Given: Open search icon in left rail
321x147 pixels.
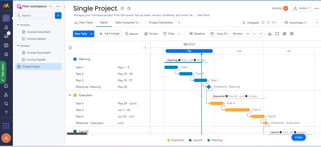Looking at the screenshot, I should tap(6, 104).
